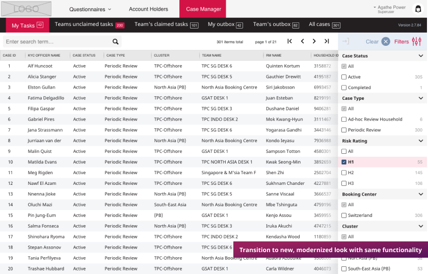Screen dimensions: 428x274
Task: Open the user profile avatar
Action: [x=418, y=9]
